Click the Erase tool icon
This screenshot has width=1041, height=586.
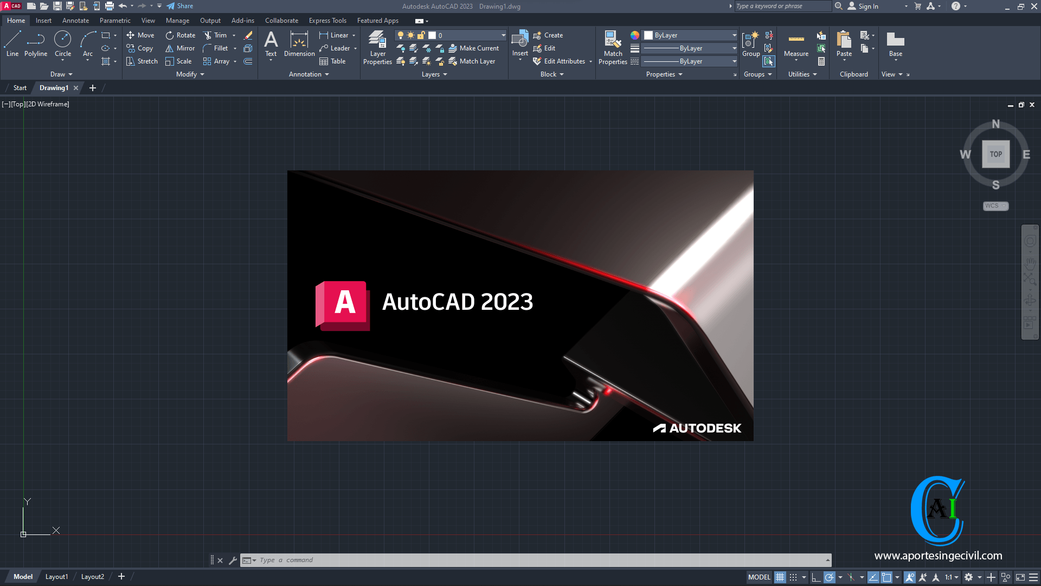[248, 35]
